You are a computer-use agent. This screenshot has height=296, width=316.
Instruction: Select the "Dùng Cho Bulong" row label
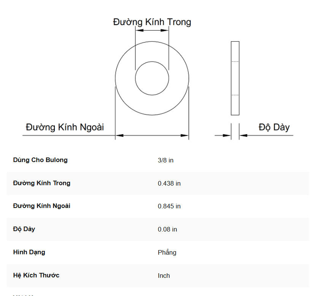(x=40, y=160)
